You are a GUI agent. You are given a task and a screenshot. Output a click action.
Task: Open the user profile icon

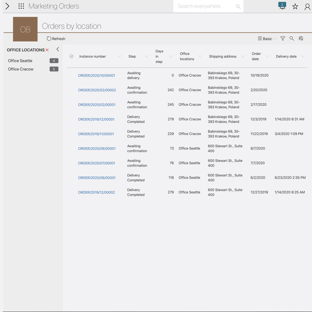[x=307, y=7]
